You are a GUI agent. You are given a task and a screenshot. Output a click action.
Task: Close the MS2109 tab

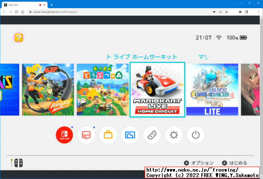click(44, 5)
